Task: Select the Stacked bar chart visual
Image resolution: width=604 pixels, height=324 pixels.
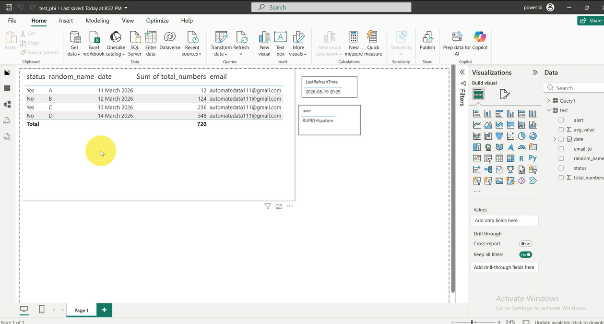Action: pos(477,114)
